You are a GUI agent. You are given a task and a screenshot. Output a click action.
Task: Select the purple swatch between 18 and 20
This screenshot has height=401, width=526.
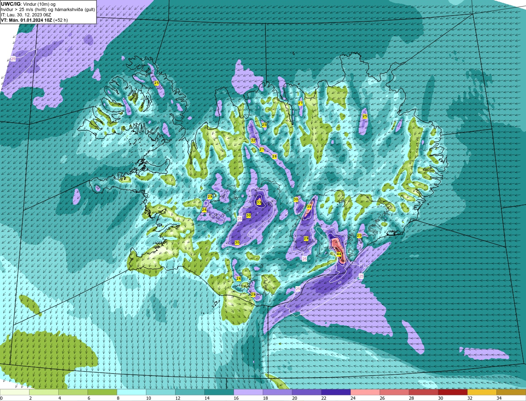pos(277,392)
